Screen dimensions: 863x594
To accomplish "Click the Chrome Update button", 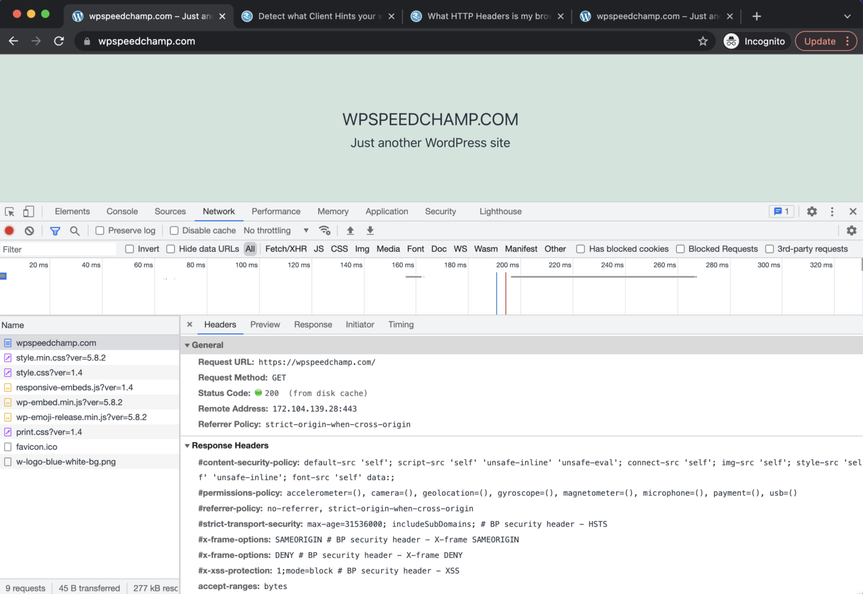I will 820,41.
